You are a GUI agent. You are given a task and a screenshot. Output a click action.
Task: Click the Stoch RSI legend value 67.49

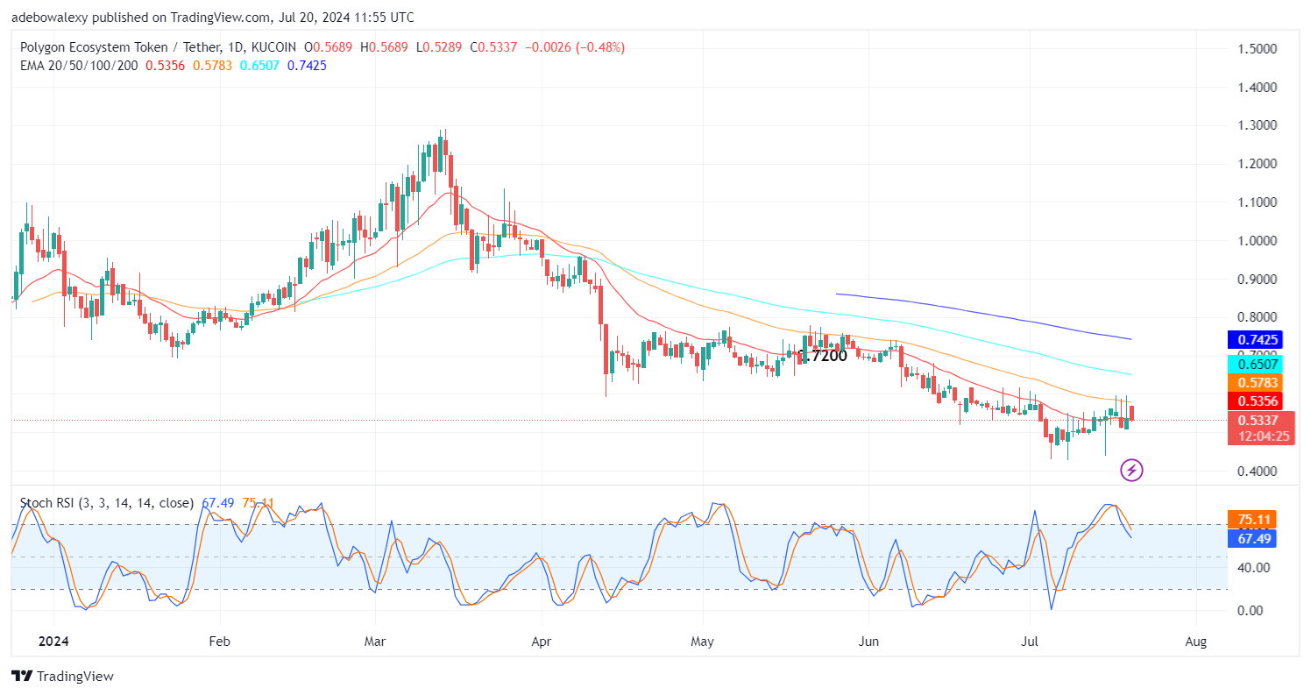click(217, 503)
